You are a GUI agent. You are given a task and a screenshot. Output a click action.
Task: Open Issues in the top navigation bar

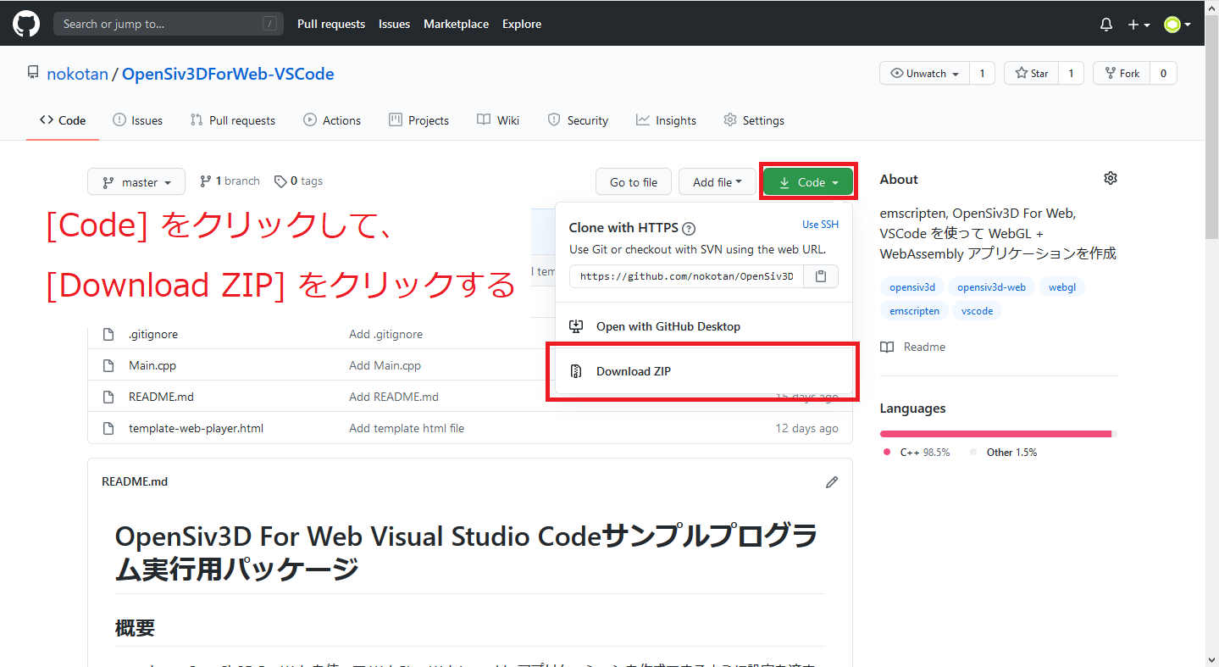pyautogui.click(x=394, y=24)
